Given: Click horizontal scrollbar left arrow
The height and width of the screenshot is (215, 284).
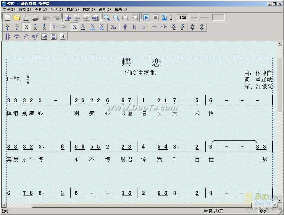Looking at the screenshot, I should coord(4,205).
